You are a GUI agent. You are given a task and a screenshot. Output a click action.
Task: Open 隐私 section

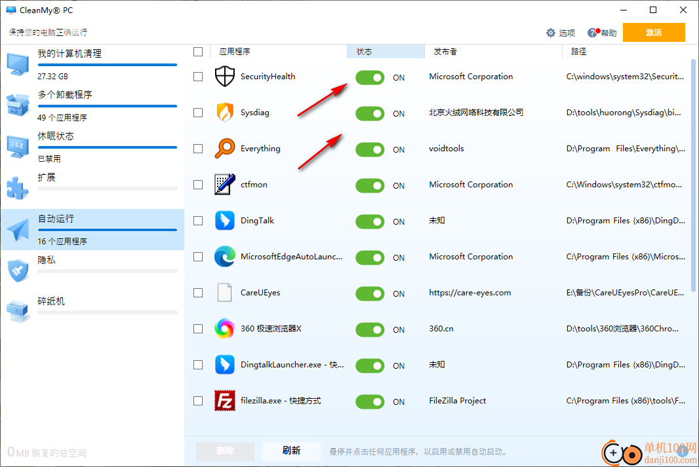[92, 271]
